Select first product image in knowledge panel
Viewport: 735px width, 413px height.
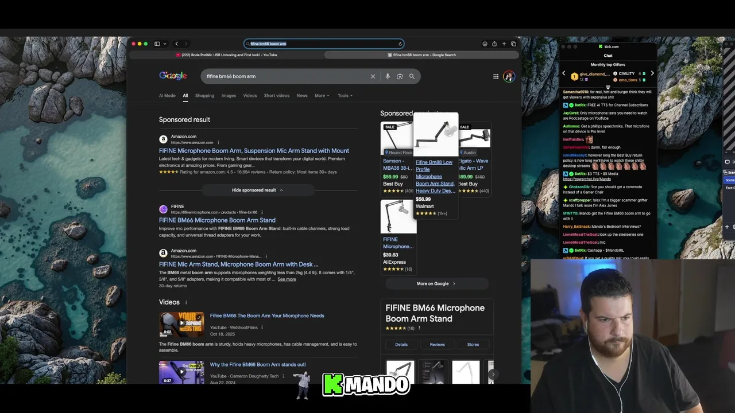click(400, 372)
